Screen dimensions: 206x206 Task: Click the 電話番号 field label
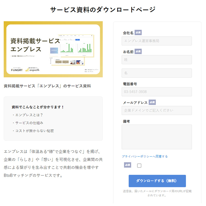click(x=130, y=84)
